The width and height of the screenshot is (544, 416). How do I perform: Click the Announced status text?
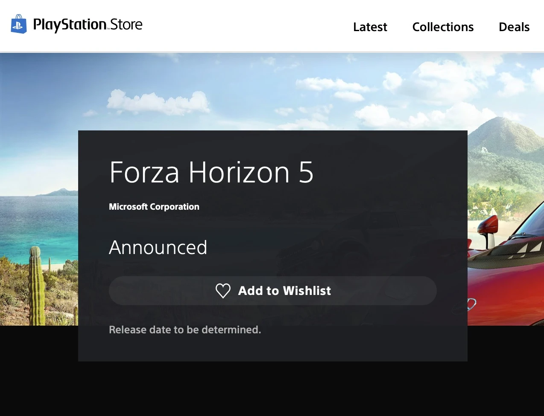click(158, 247)
